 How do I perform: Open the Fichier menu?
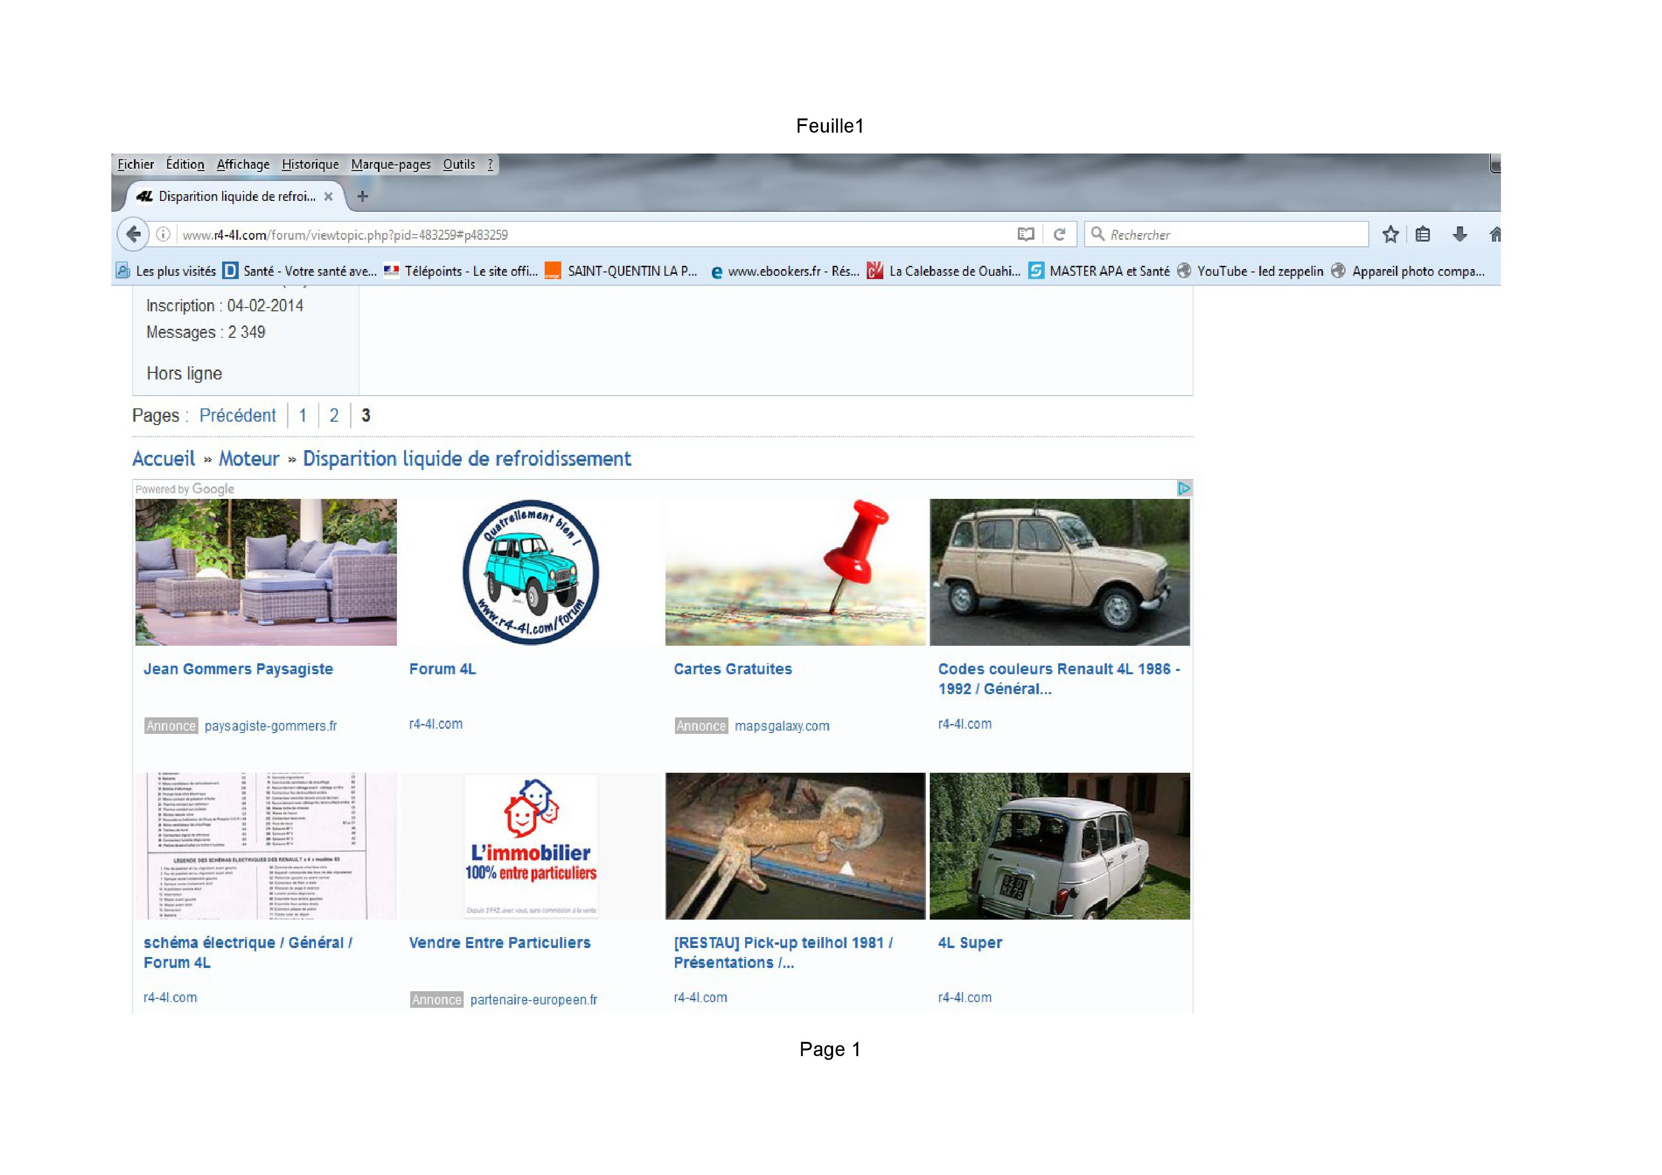(x=135, y=164)
